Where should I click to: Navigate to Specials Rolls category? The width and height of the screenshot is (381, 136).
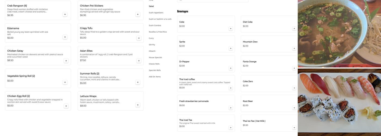pyautogui.click(x=155, y=70)
